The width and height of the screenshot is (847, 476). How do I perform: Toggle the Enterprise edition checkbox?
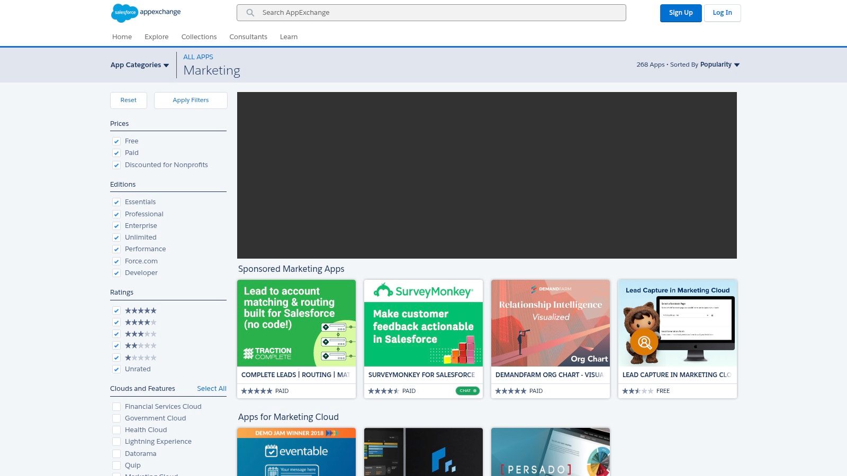116,226
